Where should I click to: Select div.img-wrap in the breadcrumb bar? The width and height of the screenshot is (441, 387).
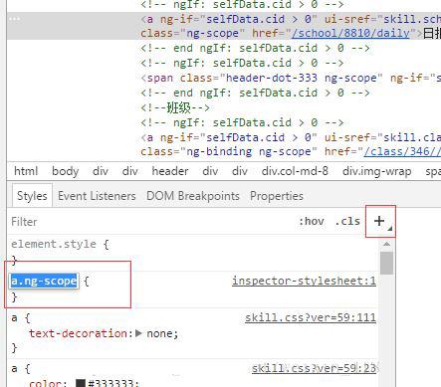376,171
